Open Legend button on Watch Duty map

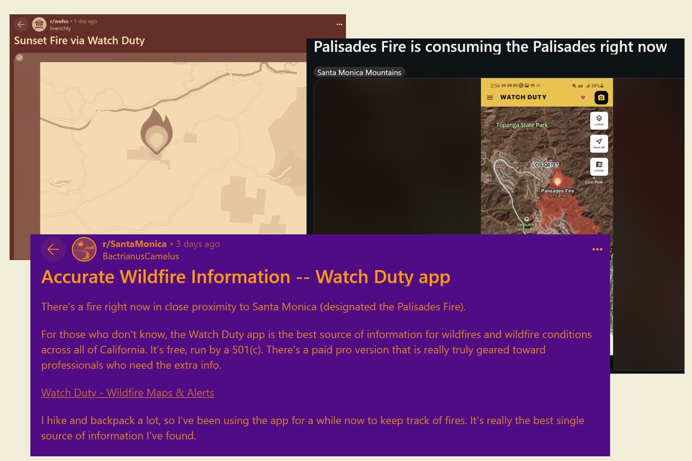(599, 166)
